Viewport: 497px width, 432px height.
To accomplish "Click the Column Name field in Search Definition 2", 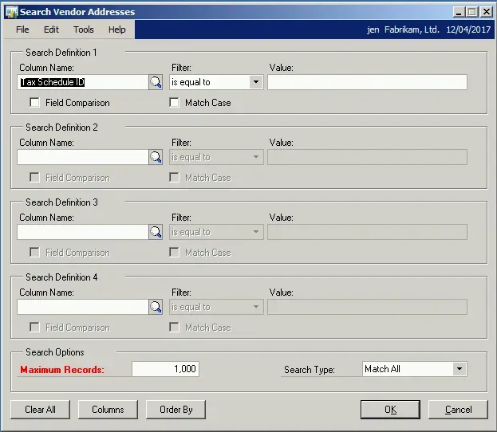I will [x=83, y=157].
